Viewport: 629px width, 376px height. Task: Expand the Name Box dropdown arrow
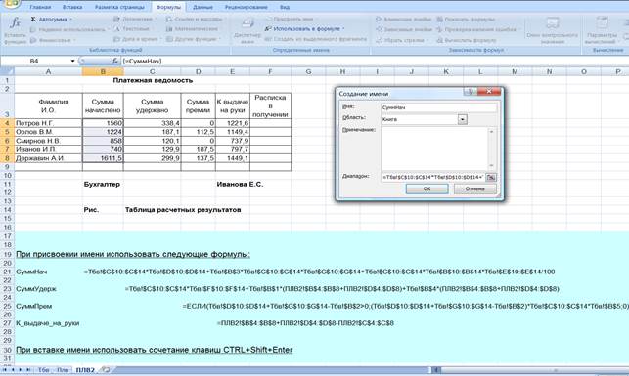72,61
